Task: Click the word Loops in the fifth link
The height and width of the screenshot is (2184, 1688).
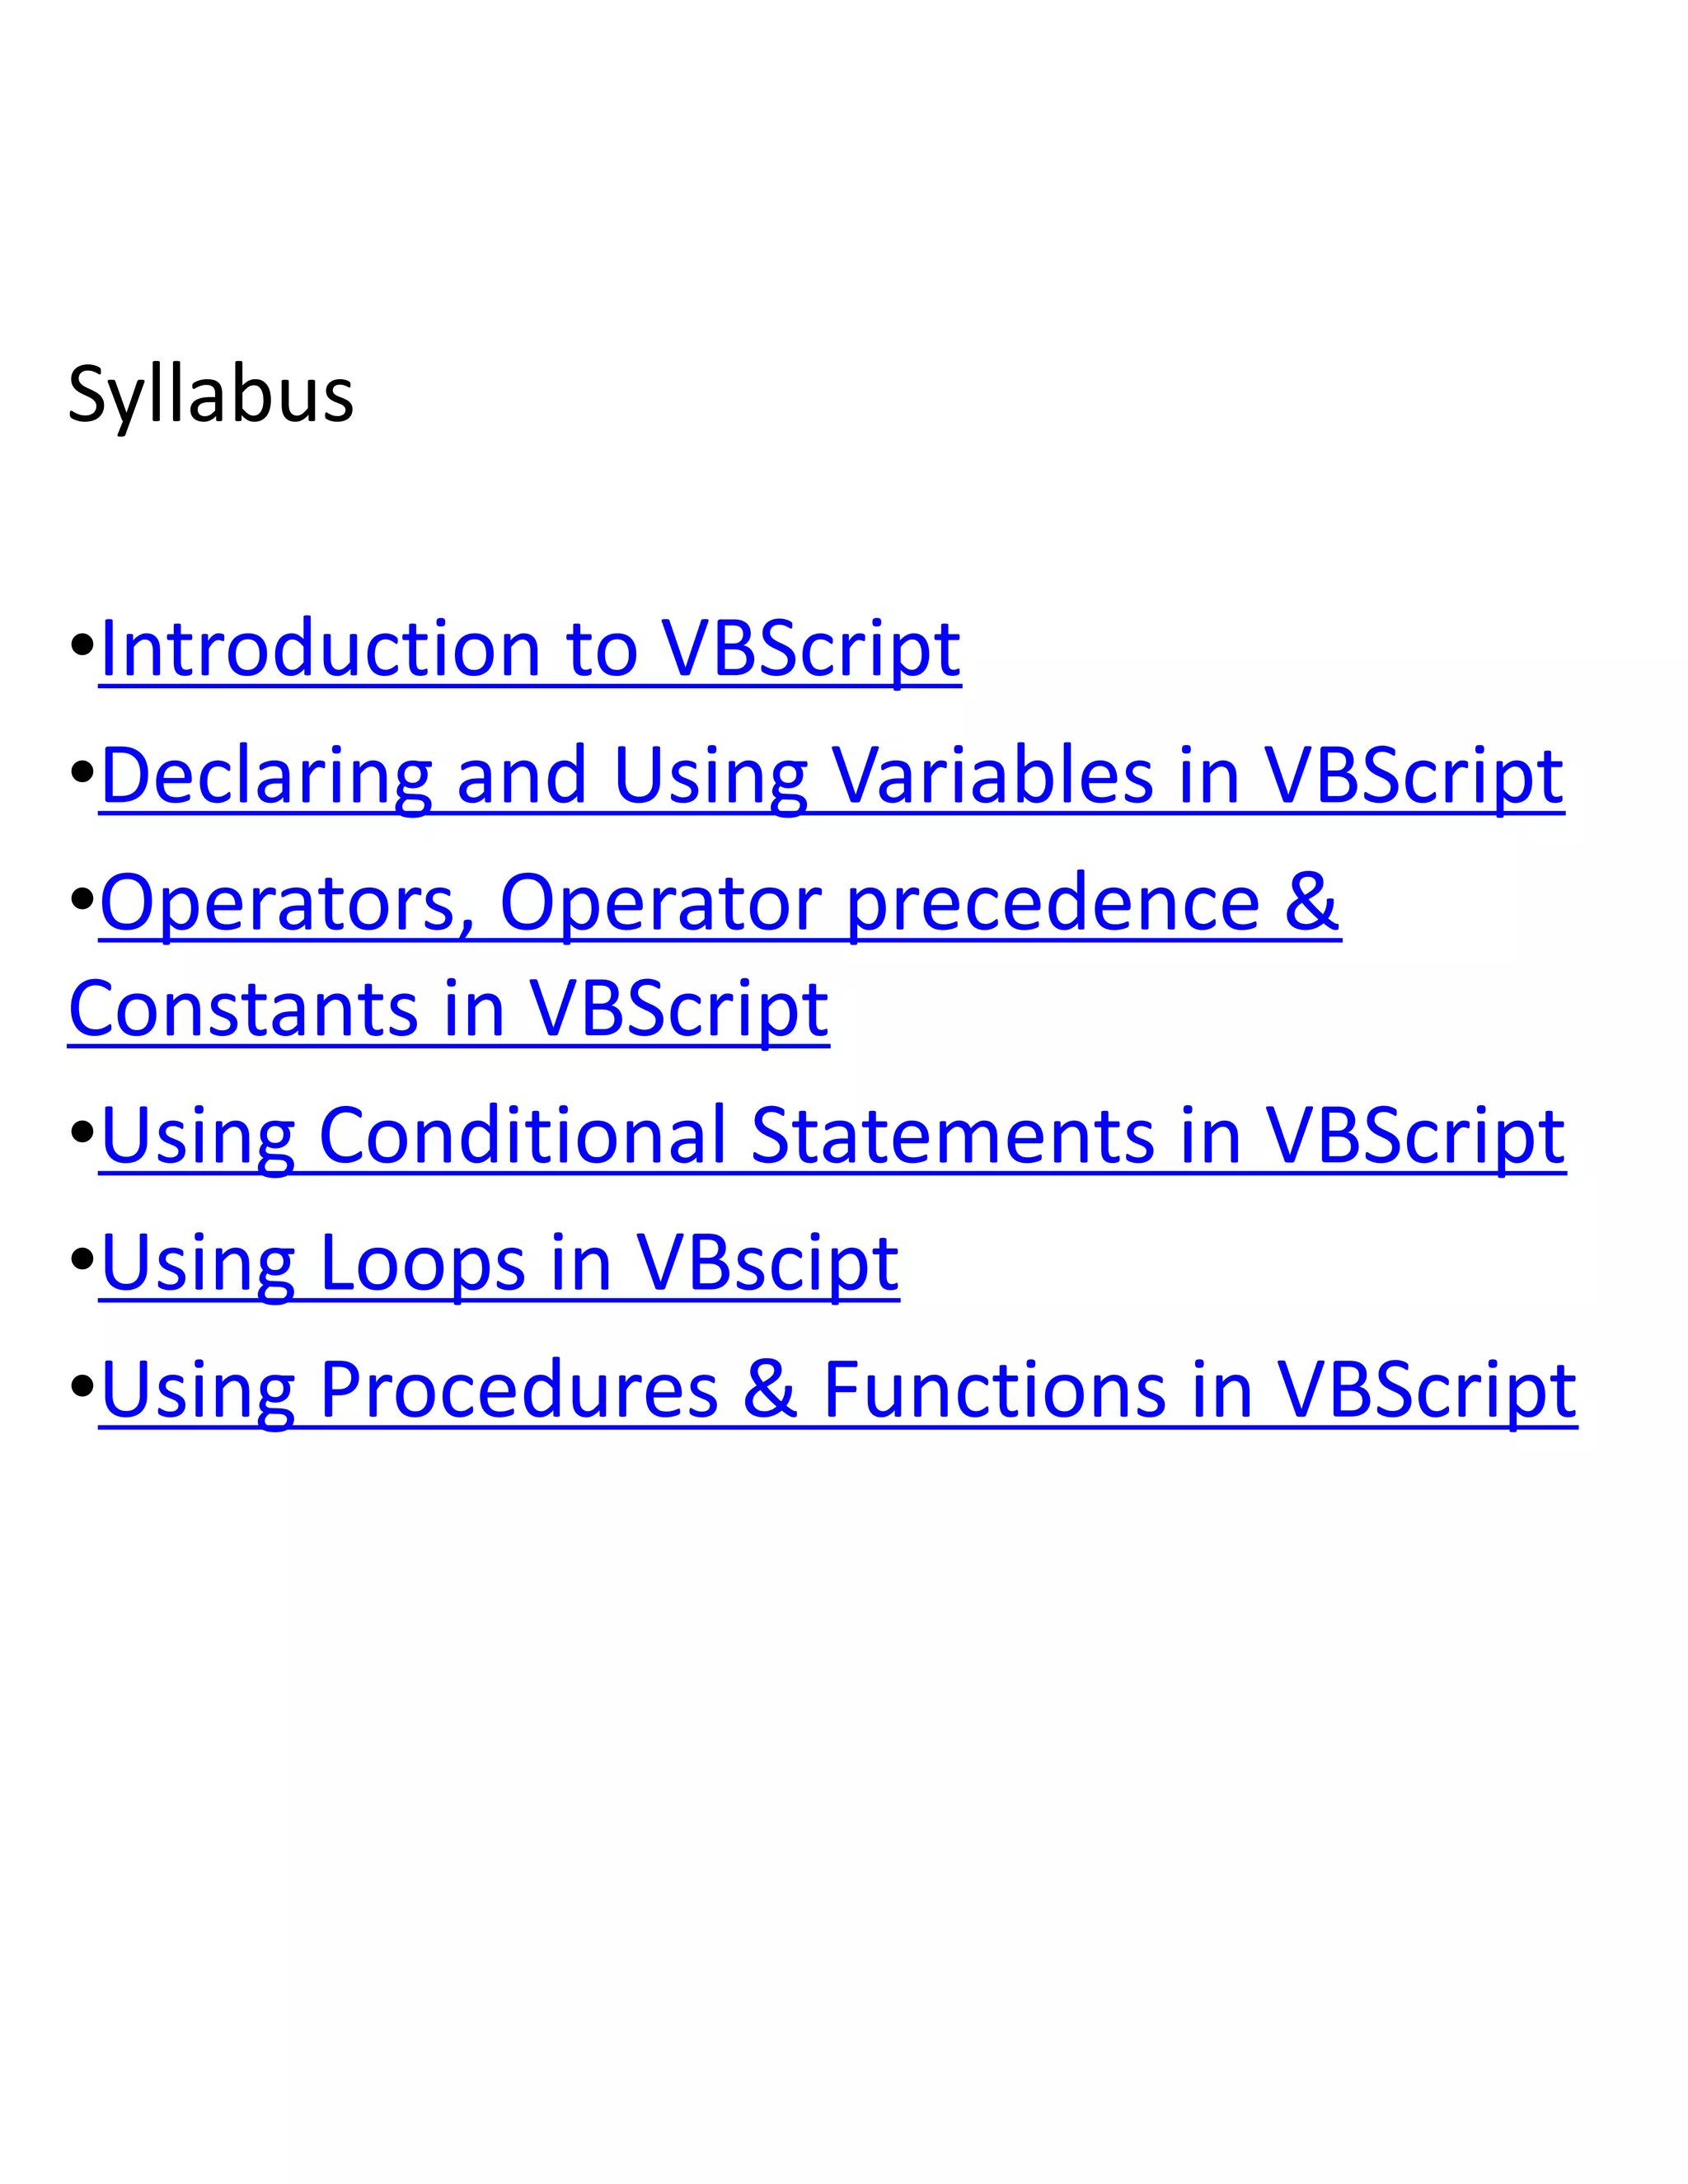Action: [422, 1266]
